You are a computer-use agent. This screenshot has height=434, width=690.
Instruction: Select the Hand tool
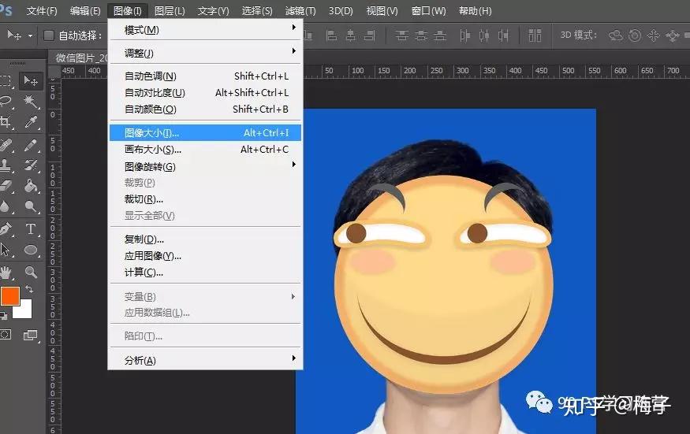(x=6, y=273)
